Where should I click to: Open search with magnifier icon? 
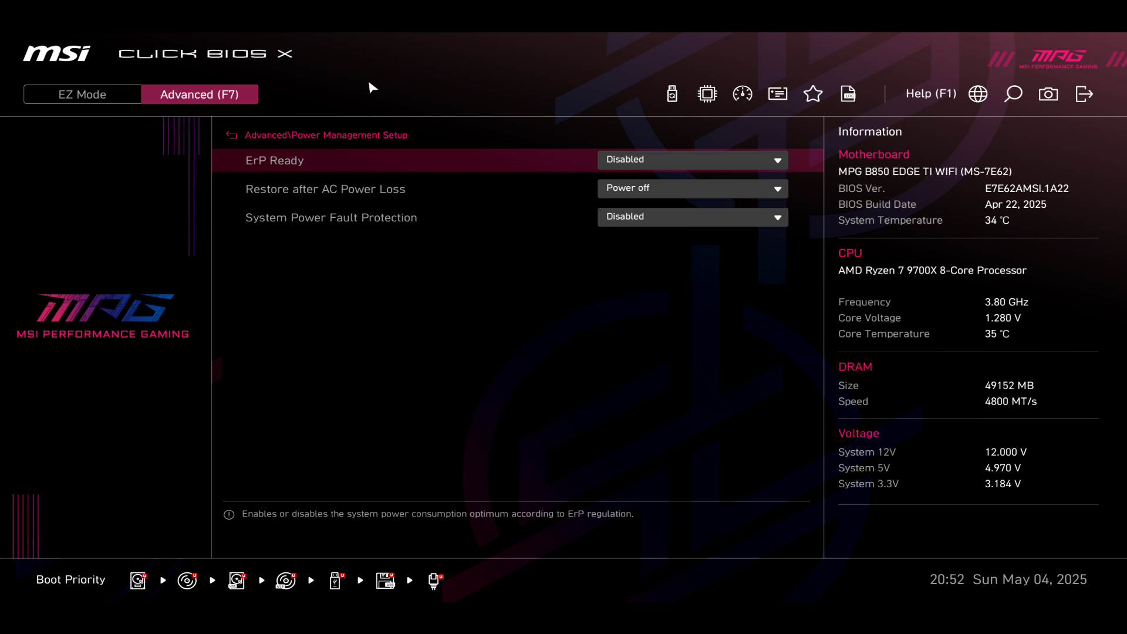(1013, 94)
